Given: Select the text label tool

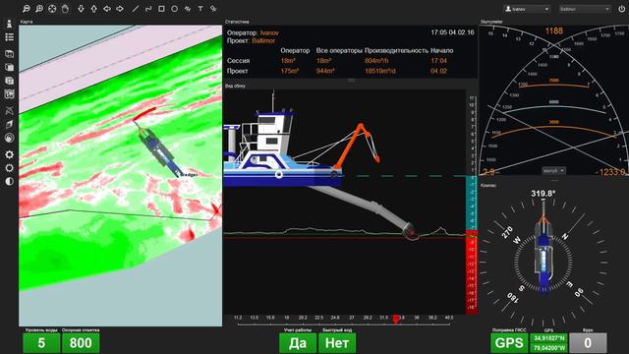Looking at the screenshot, I should click(200, 9).
